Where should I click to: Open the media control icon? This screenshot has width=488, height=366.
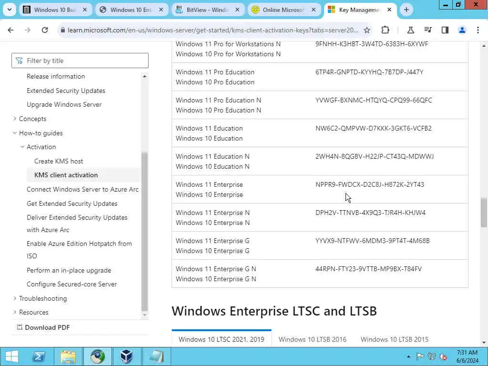[428, 30]
